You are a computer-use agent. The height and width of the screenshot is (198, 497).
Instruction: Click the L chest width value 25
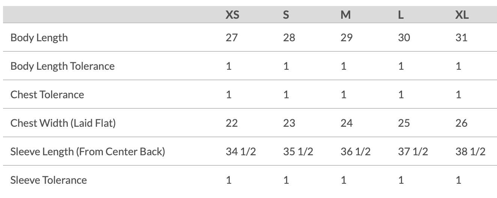pyautogui.click(x=404, y=123)
